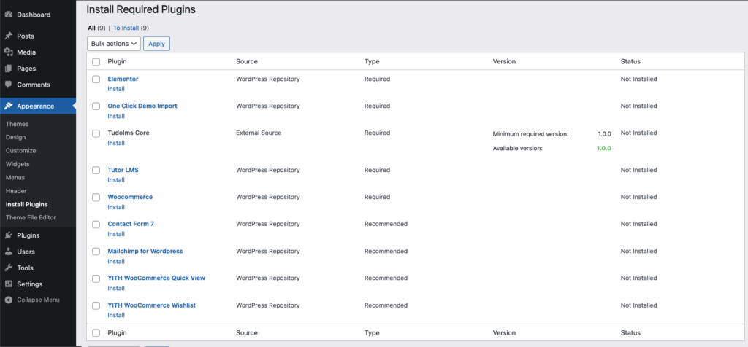Open the Theme File Editor submenu item
The height and width of the screenshot is (347, 748).
pyautogui.click(x=31, y=217)
